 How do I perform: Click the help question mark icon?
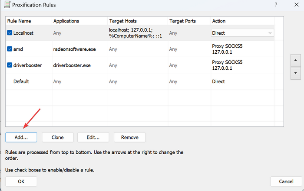[x=276, y=5]
